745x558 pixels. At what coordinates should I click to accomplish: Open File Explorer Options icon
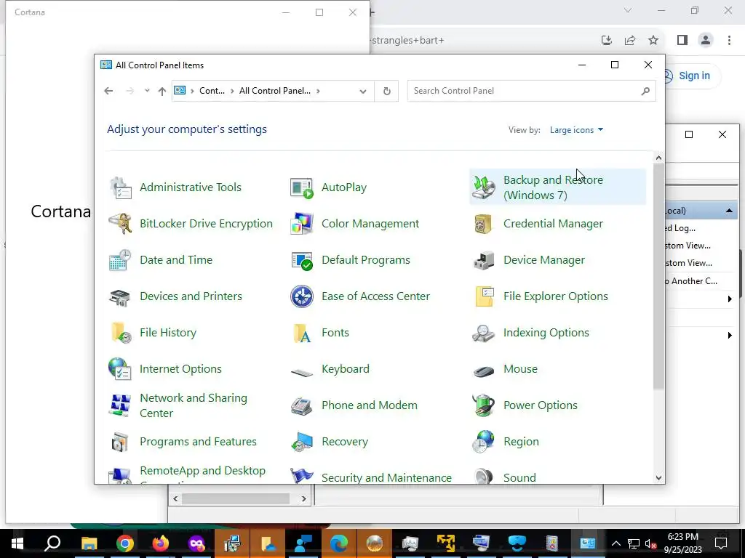coord(484,296)
